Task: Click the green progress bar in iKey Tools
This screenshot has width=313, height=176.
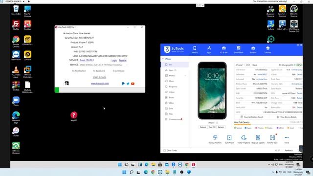Action: [57, 90]
